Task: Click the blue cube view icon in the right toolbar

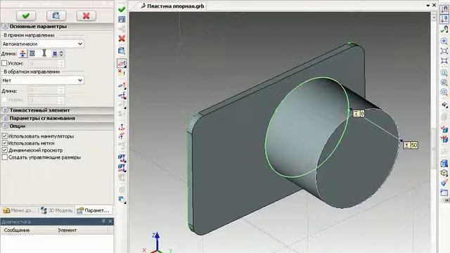Action: (x=444, y=163)
